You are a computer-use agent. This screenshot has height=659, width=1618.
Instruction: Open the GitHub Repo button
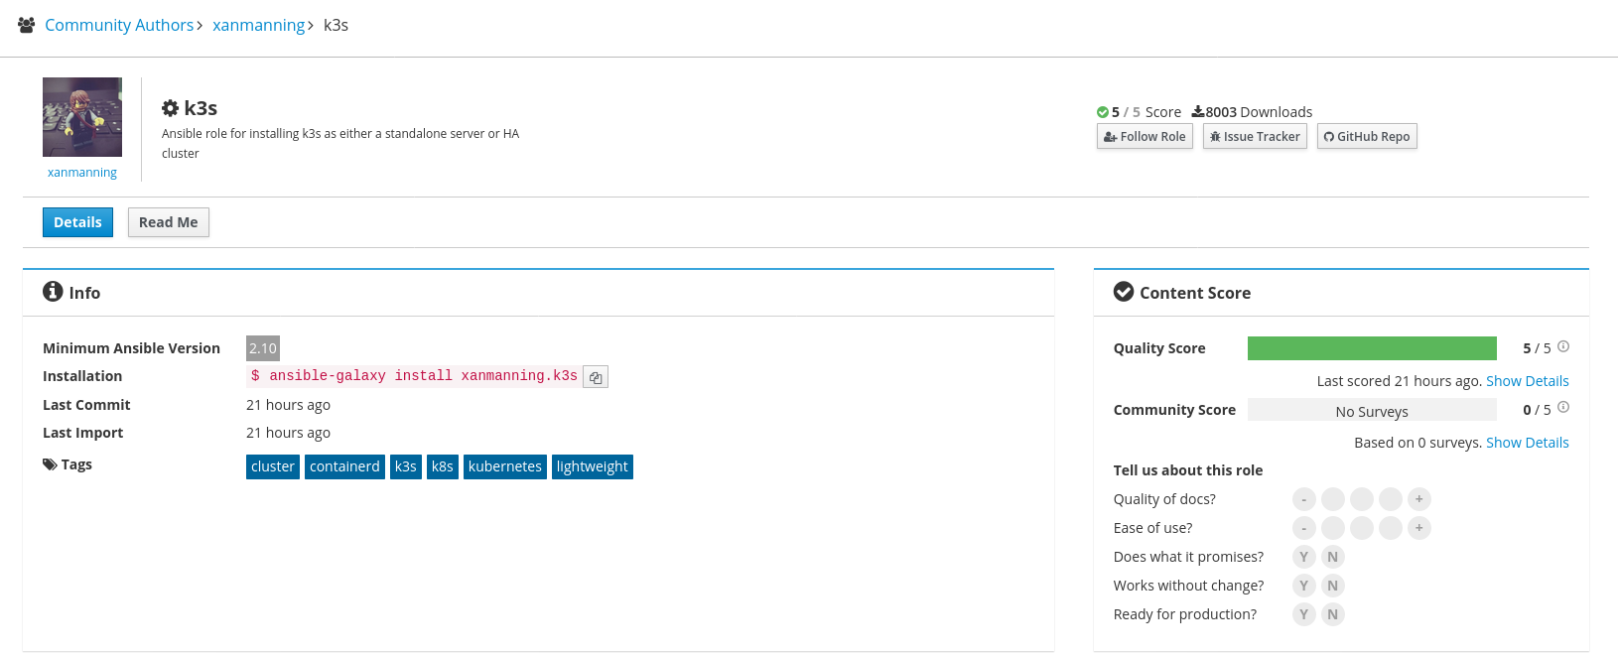1367,137
